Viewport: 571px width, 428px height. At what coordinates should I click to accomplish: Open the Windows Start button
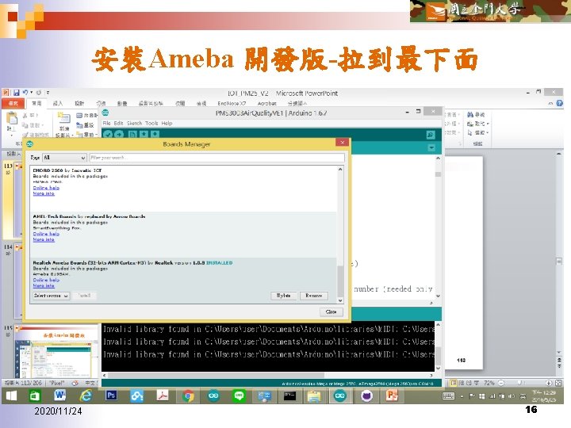(x=11, y=396)
